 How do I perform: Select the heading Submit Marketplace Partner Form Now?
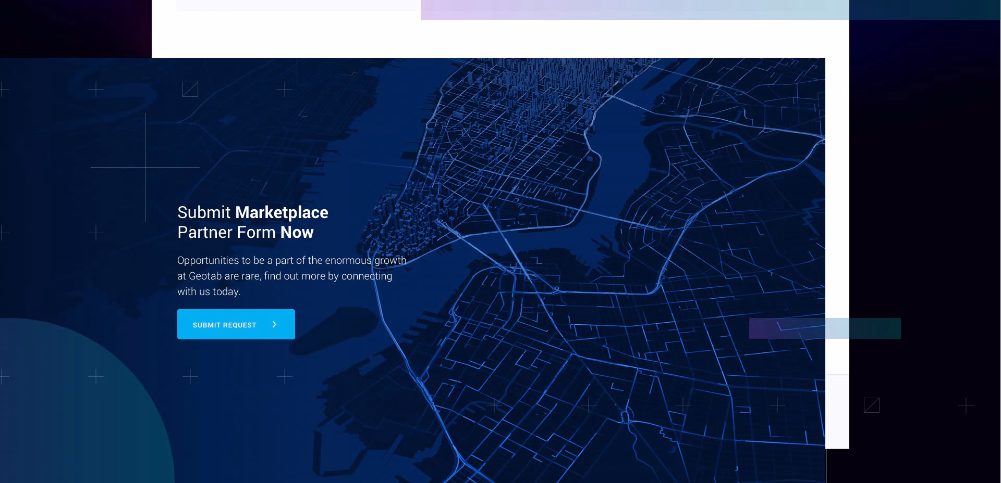pyautogui.click(x=246, y=222)
